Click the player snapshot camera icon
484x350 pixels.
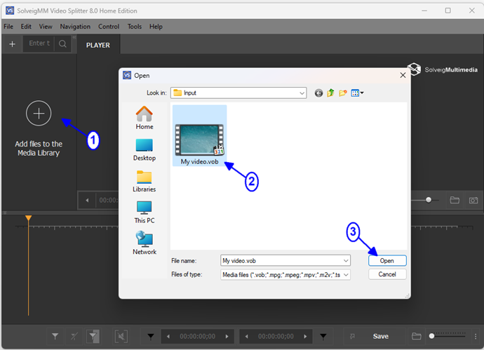[x=473, y=201]
